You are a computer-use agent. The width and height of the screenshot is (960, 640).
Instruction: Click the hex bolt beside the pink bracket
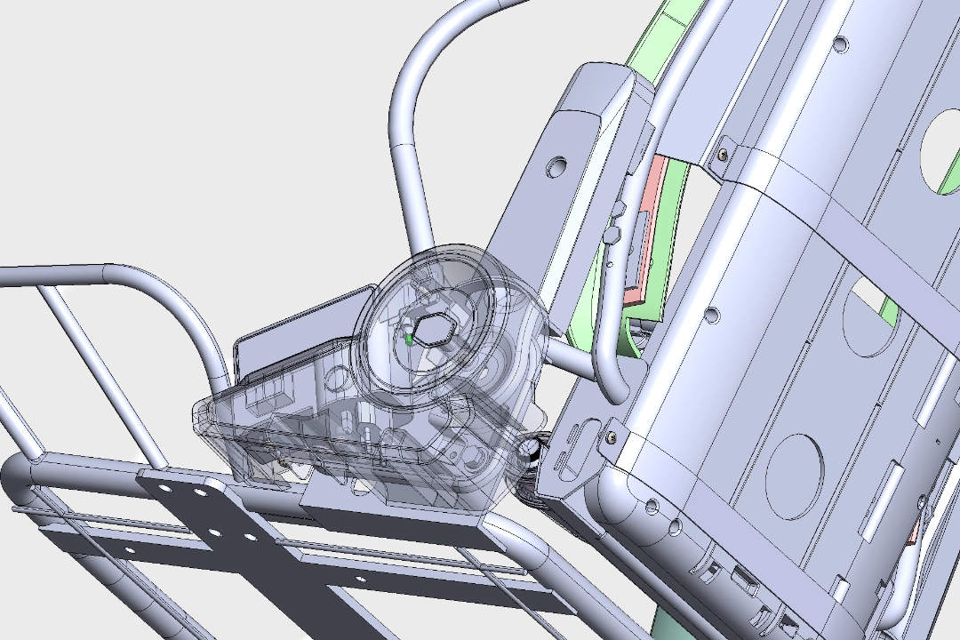612,235
